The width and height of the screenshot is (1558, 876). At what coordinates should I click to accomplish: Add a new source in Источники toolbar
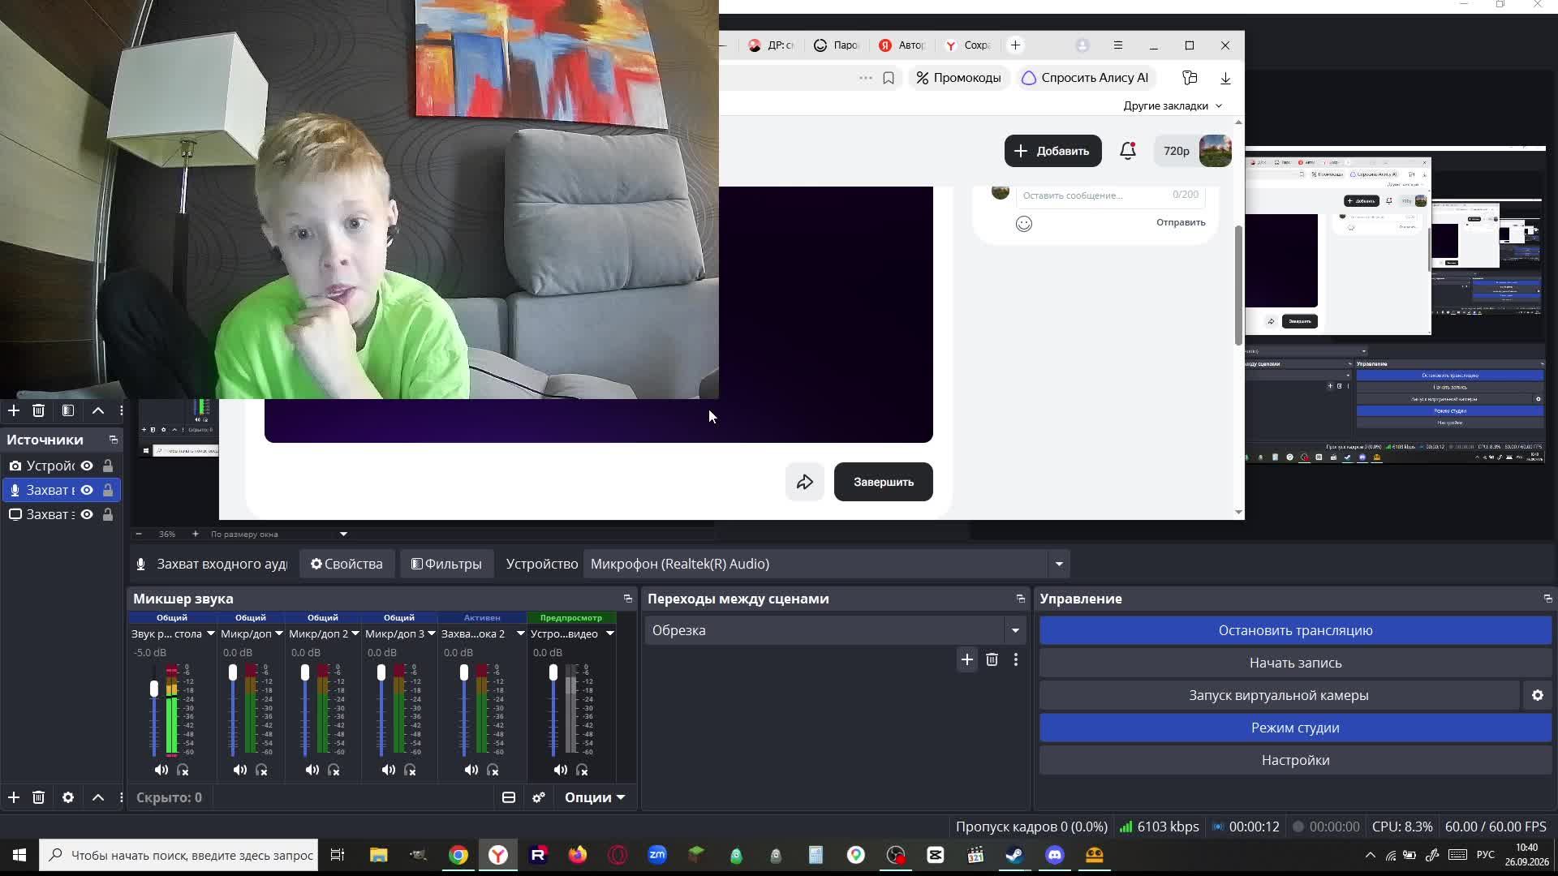tap(14, 797)
